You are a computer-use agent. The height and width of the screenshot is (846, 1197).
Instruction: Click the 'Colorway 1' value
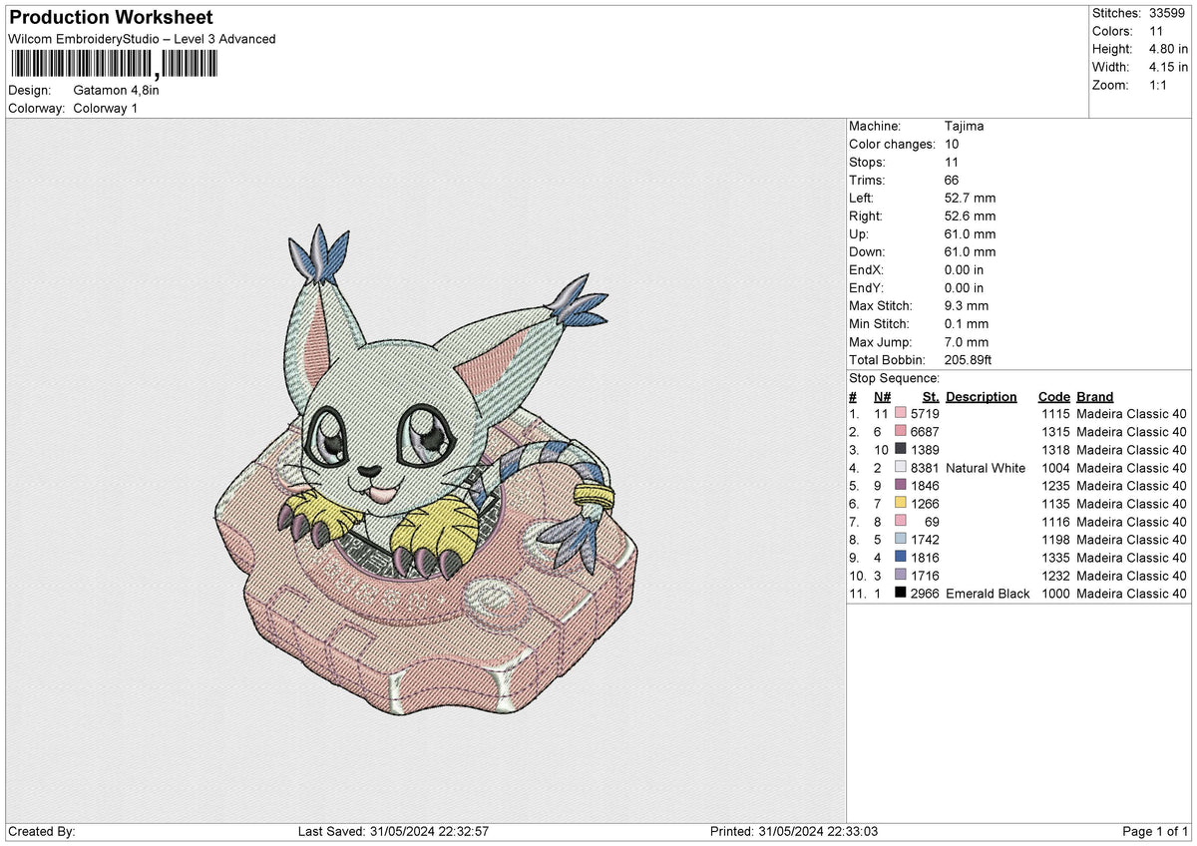coord(106,108)
